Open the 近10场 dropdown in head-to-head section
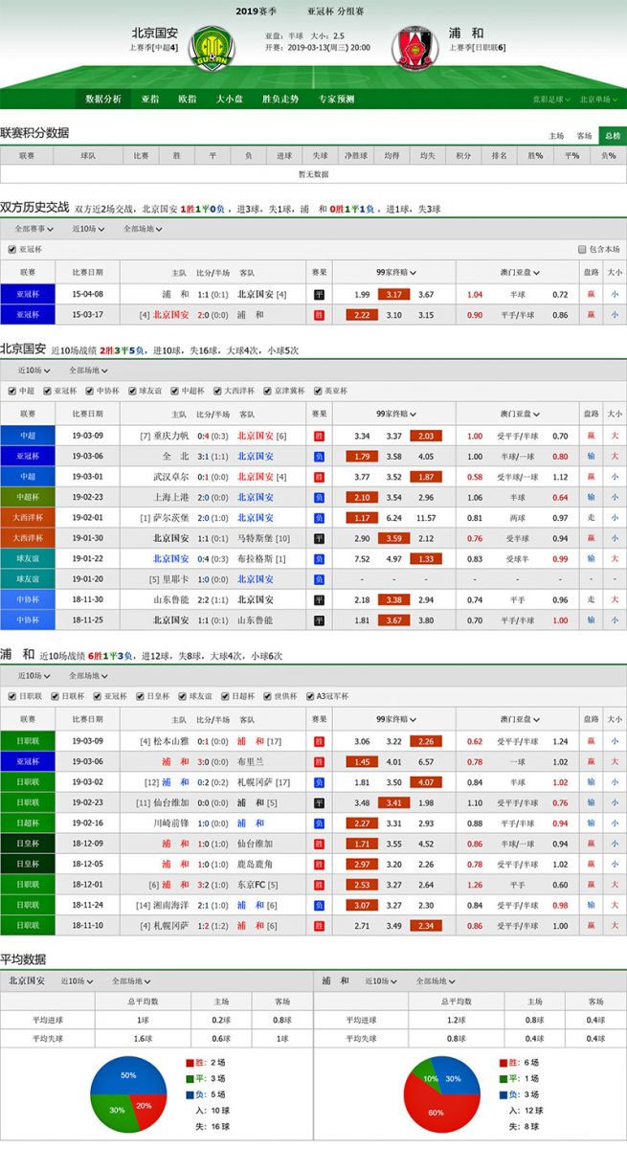The height and width of the screenshot is (1149, 627). coord(87,229)
